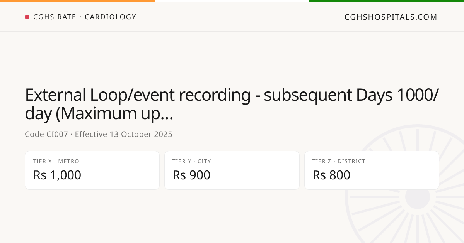
Task: Click the Rs 900 amount
Action: tap(191, 175)
